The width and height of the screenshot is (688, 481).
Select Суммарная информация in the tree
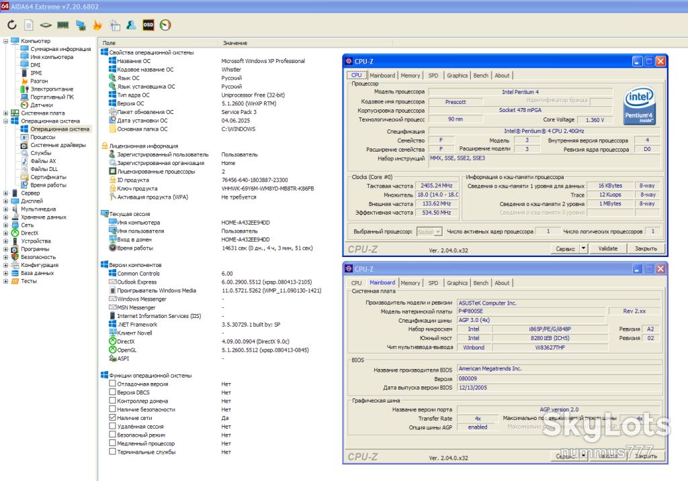coord(60,49)
